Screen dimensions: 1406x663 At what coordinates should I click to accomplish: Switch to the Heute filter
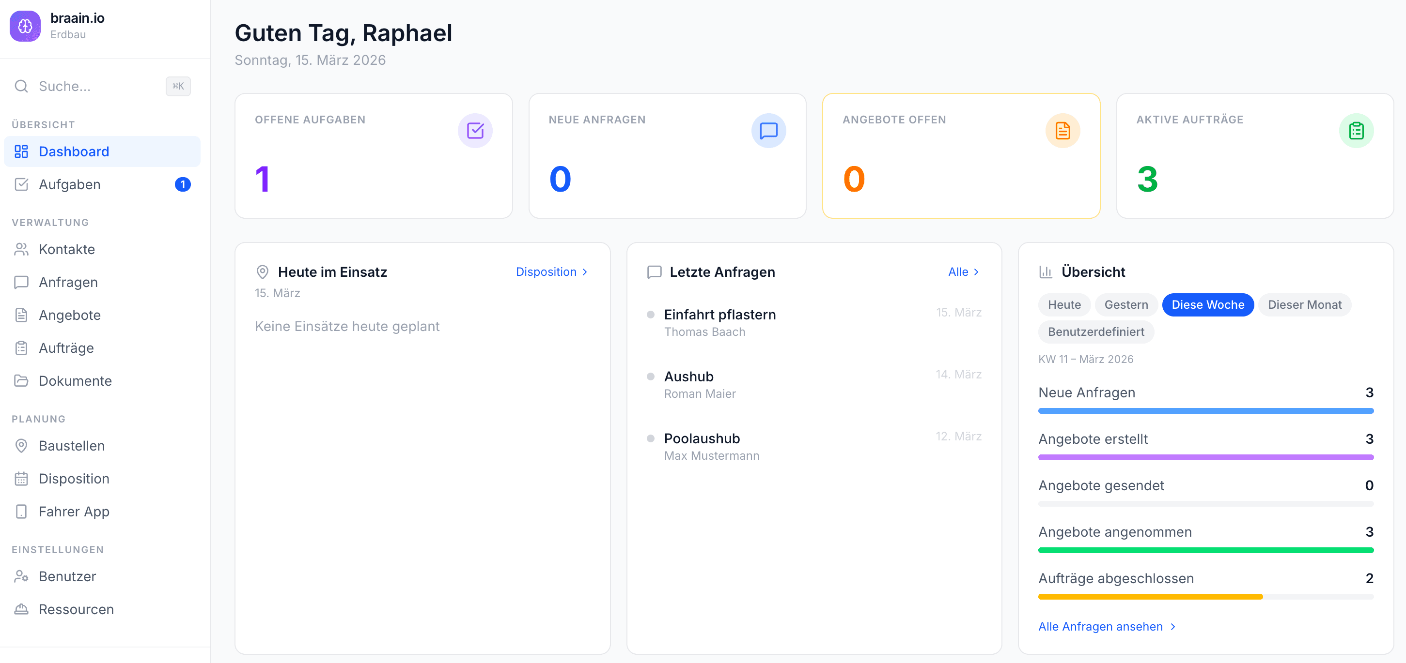[1064, 305]
